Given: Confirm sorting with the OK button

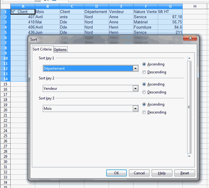Looking at the screenshot, I should pos(116,173).
